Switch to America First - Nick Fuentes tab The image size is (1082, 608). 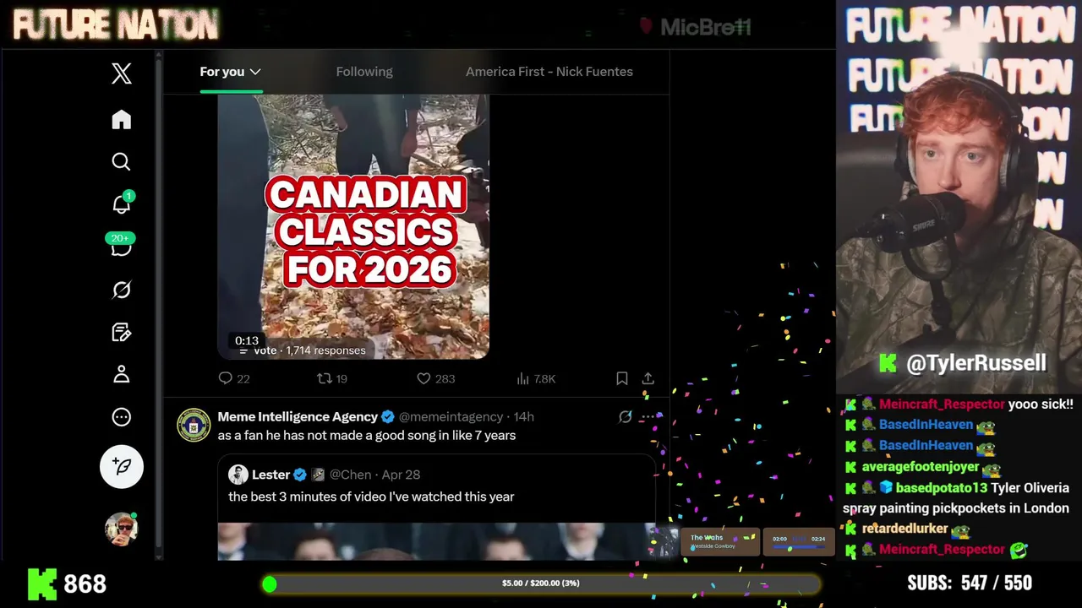pos(549,72)
